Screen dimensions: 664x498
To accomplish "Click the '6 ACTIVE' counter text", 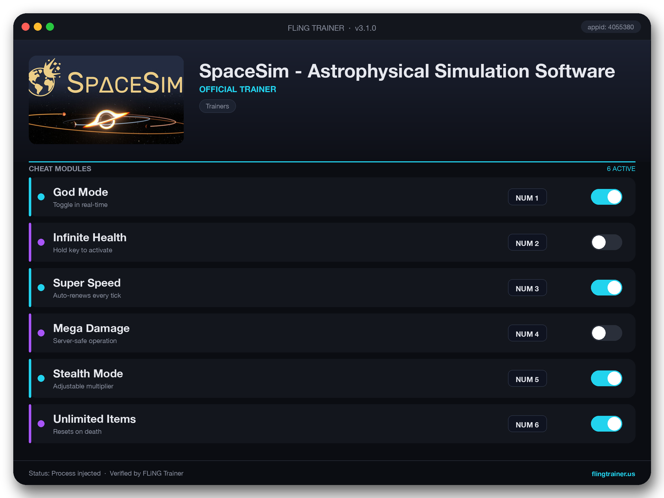I will tap(621, 169).
